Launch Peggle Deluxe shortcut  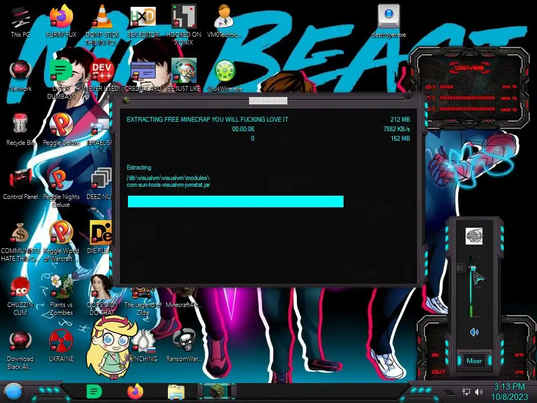coord(61,130)
